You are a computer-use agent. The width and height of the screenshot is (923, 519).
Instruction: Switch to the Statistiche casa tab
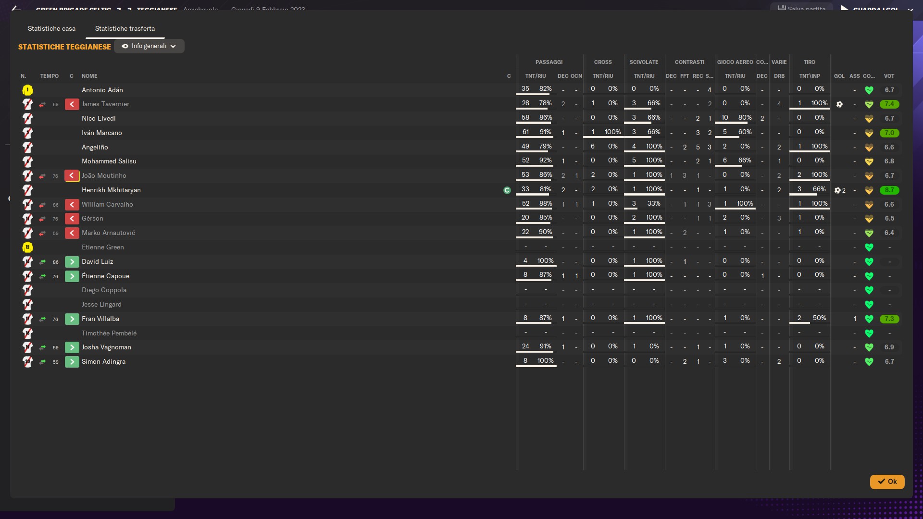(x=51, y=29)
